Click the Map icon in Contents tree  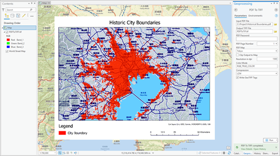[x=5, y=28]
